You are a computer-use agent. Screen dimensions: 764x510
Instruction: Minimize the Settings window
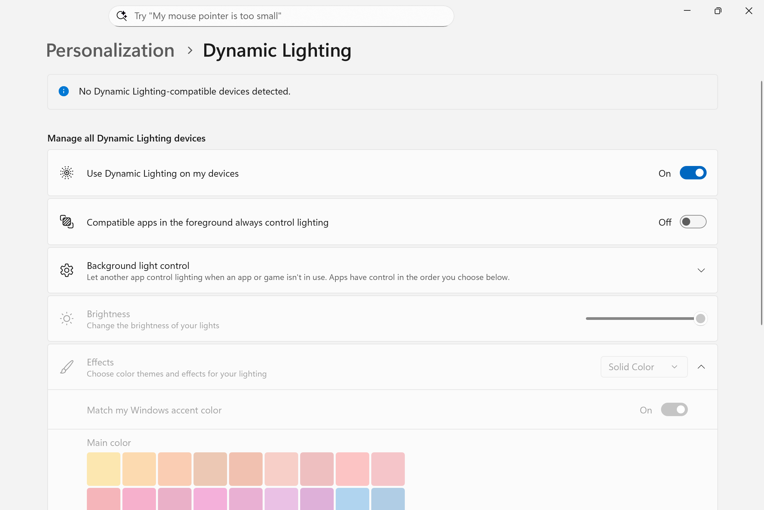(687, 11)
